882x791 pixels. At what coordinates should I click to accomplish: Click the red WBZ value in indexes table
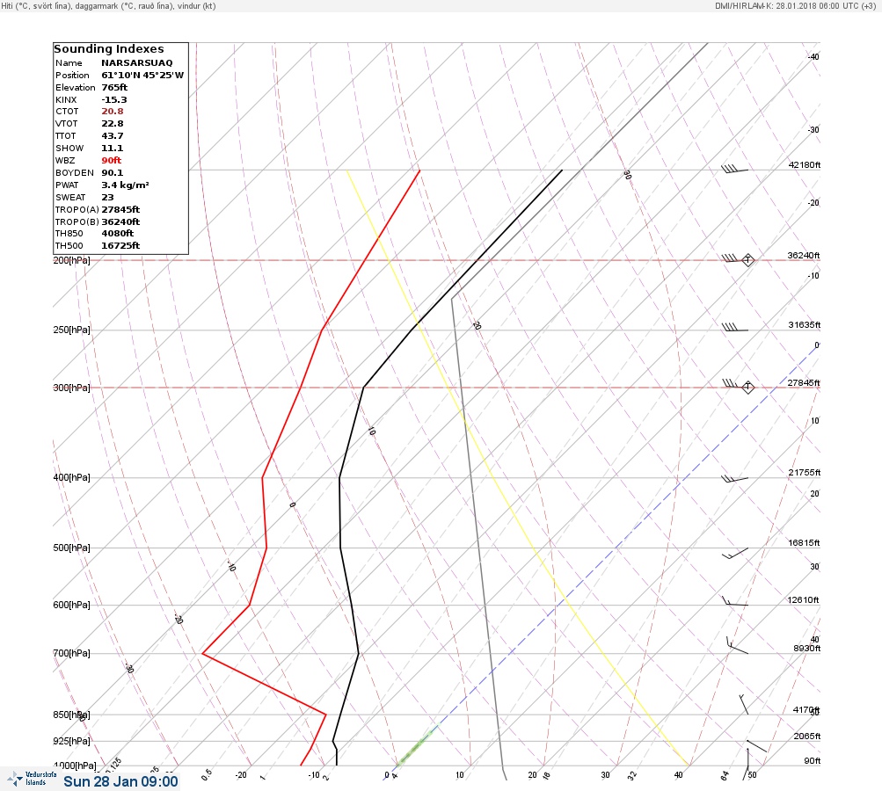click(112, 160)
